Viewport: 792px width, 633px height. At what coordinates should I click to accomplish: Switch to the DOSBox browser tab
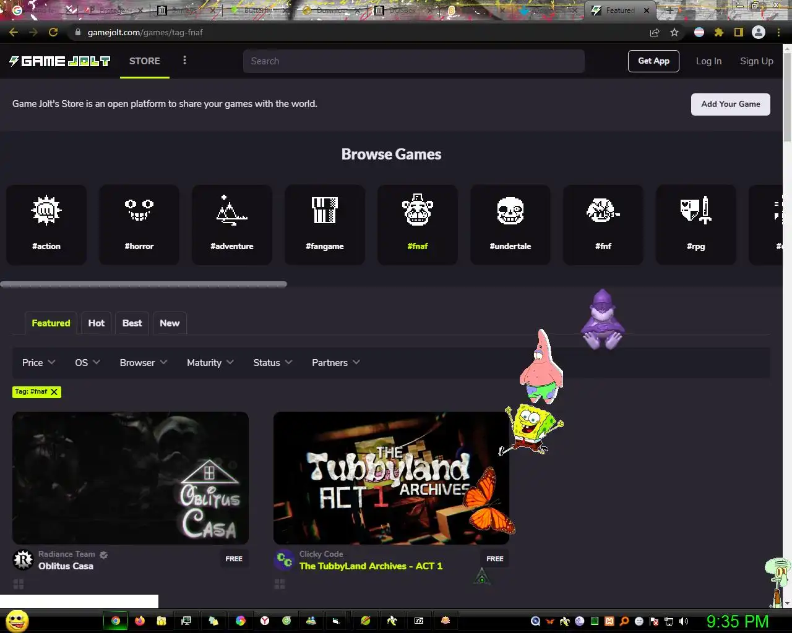tap(402, 11)
